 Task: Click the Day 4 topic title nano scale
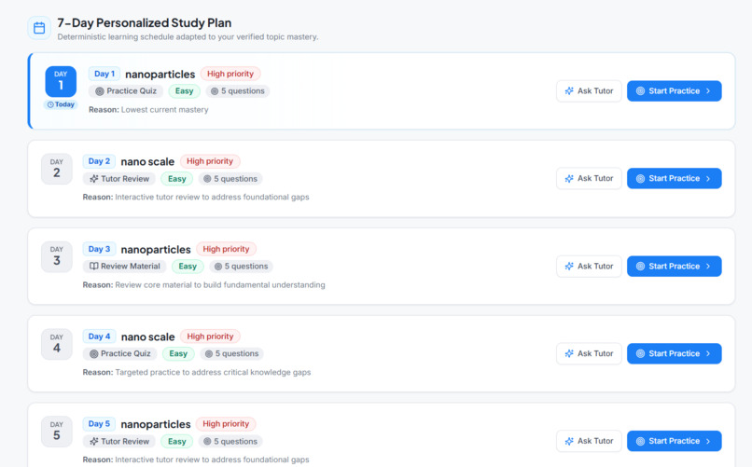[x=147, y=337]
